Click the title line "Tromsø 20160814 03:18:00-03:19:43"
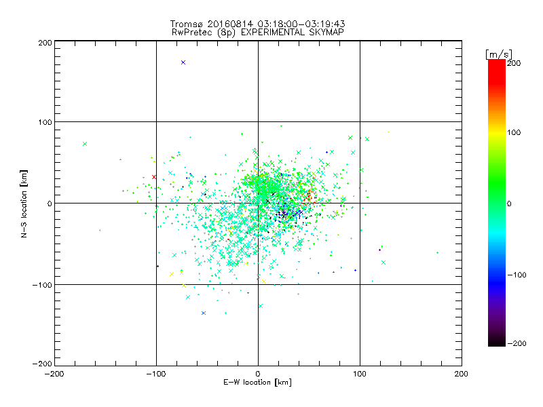This screenshot has height=407, width=543. point(258,24)
